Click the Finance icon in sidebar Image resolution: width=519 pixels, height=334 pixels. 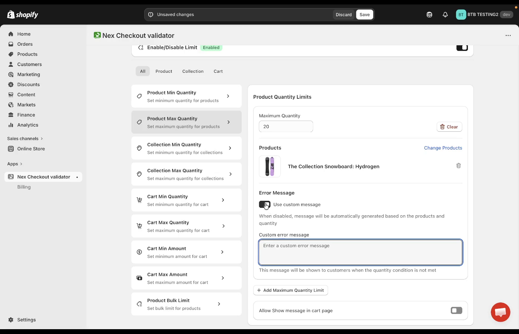11,115
